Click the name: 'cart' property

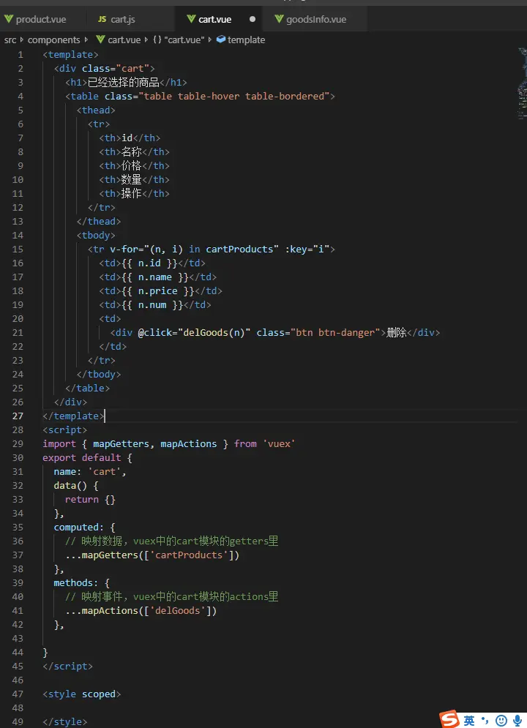coord(90,472)
